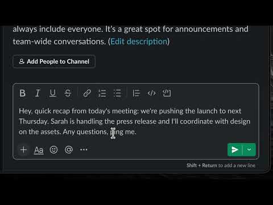Toggle underline formatting button

click(53, 93)
